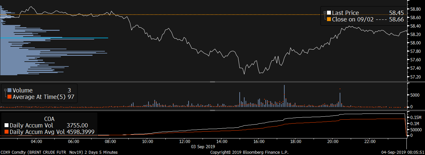Click the 16:00 time axis label

[x=259, y=141]
